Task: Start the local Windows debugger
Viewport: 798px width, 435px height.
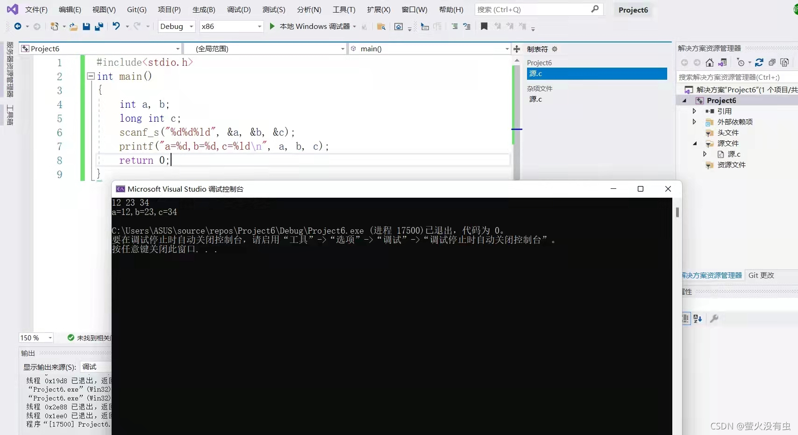Action: click(311, 27)
